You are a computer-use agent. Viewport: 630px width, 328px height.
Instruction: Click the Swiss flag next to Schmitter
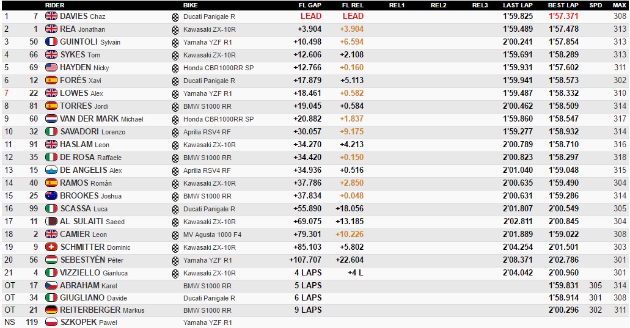tap(51, 247)
